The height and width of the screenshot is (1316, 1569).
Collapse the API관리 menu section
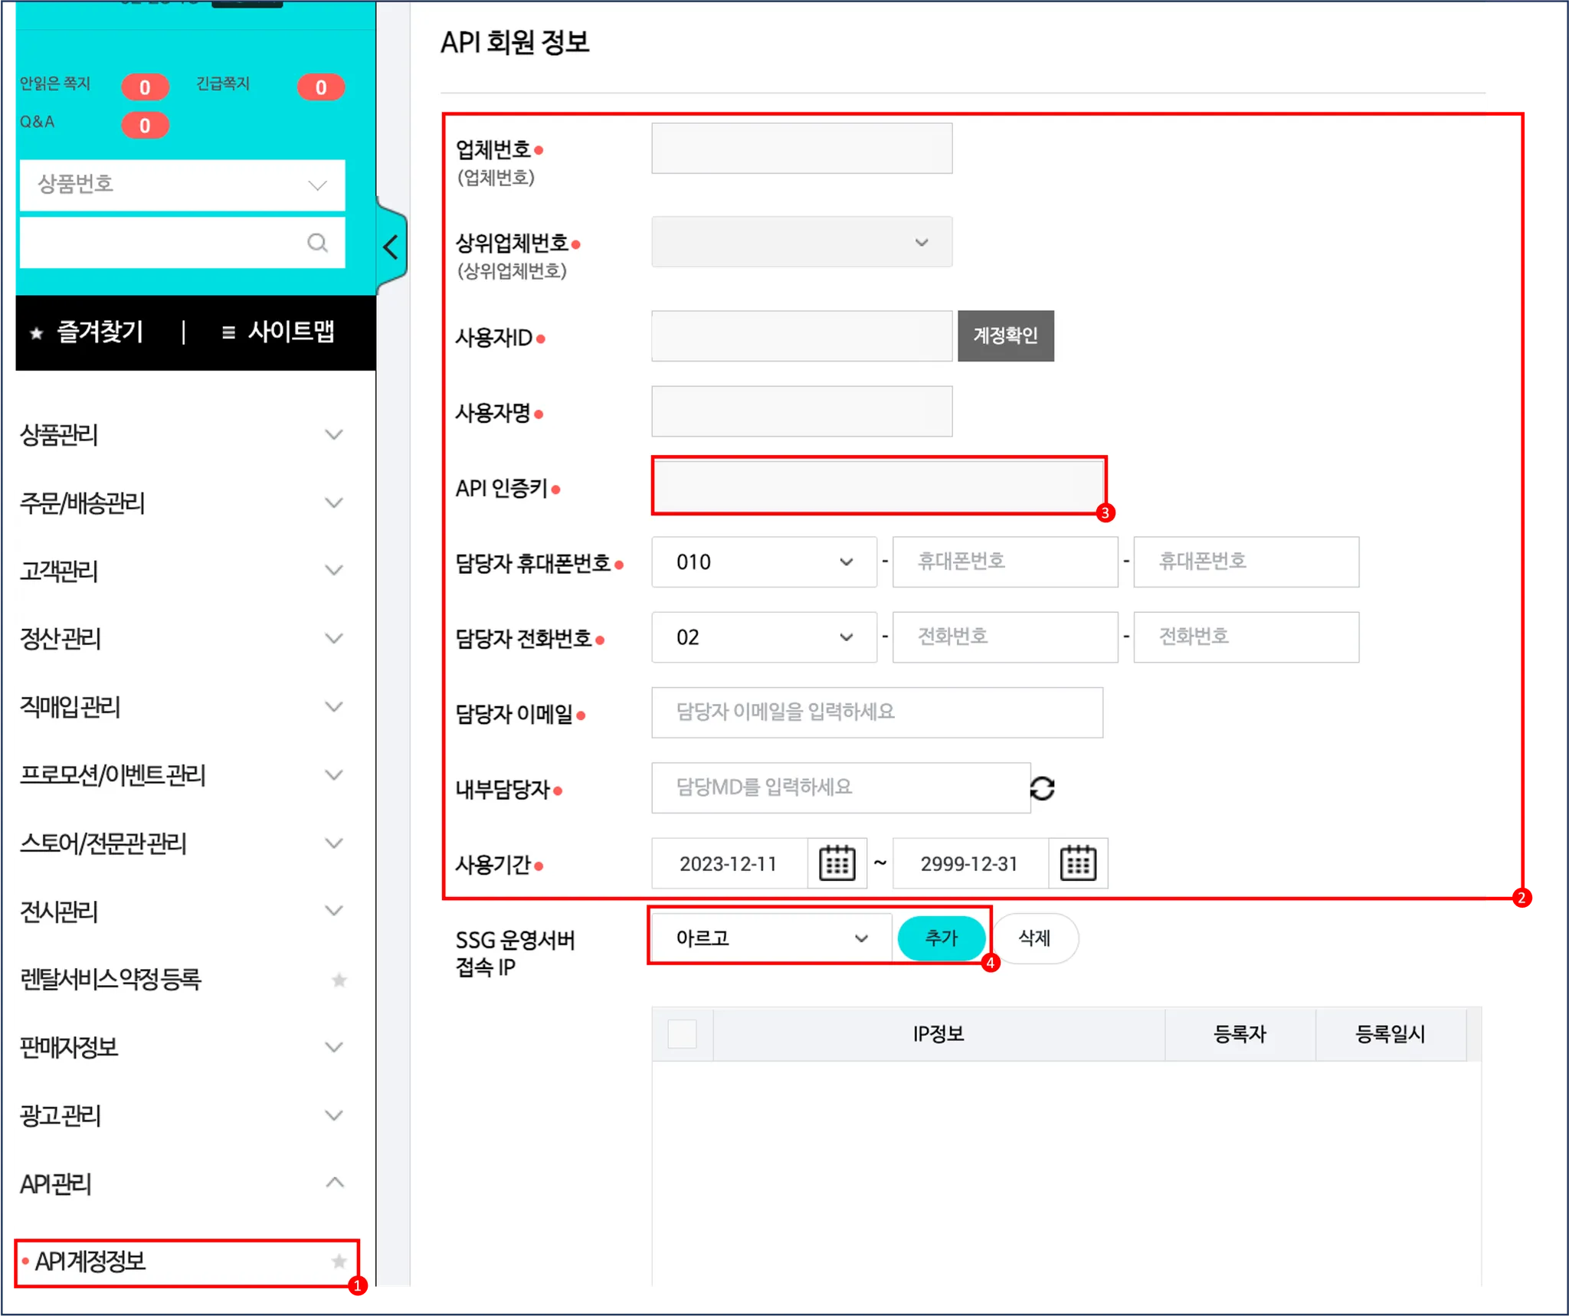334,1183
